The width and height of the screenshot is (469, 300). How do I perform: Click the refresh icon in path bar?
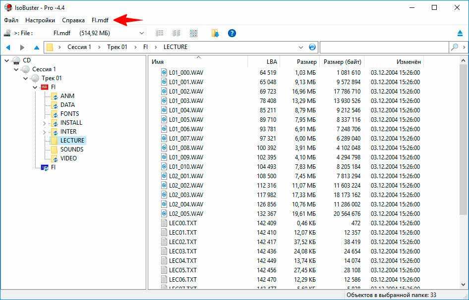(312, 47)
